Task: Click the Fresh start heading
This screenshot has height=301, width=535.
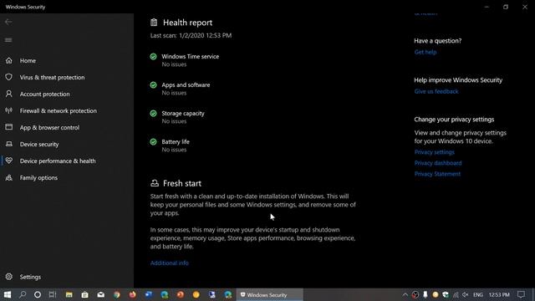Action: point(182,183)
